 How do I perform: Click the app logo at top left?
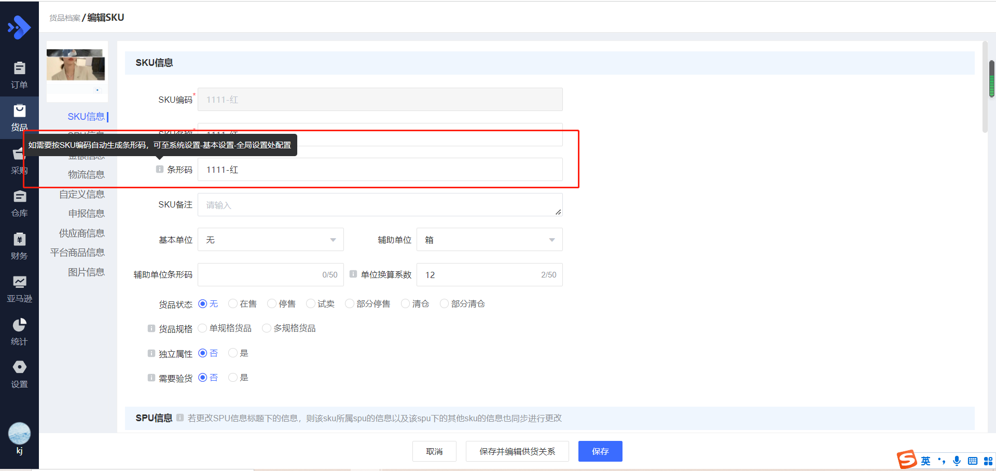19,27
